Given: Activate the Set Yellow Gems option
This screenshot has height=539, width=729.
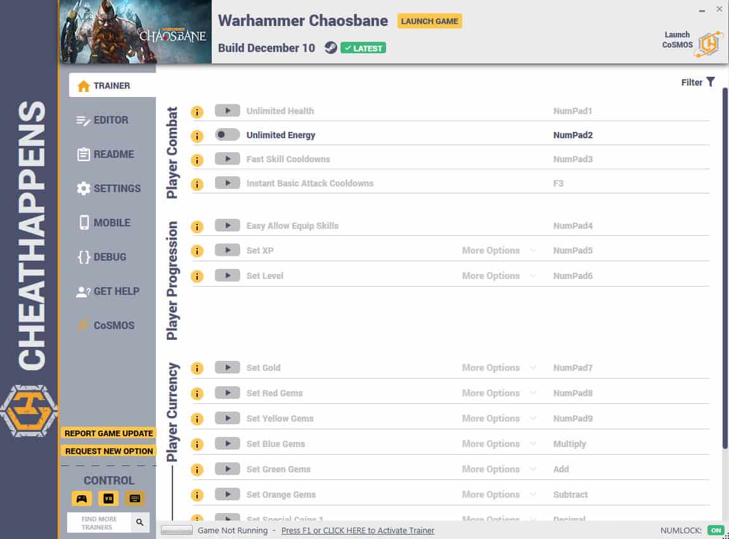Looking at the screenshot, I should (x=228, y=418).
